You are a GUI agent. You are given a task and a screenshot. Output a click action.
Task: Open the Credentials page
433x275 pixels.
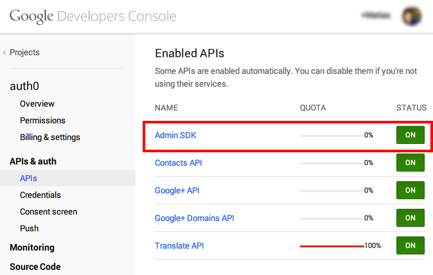[40, 195]
